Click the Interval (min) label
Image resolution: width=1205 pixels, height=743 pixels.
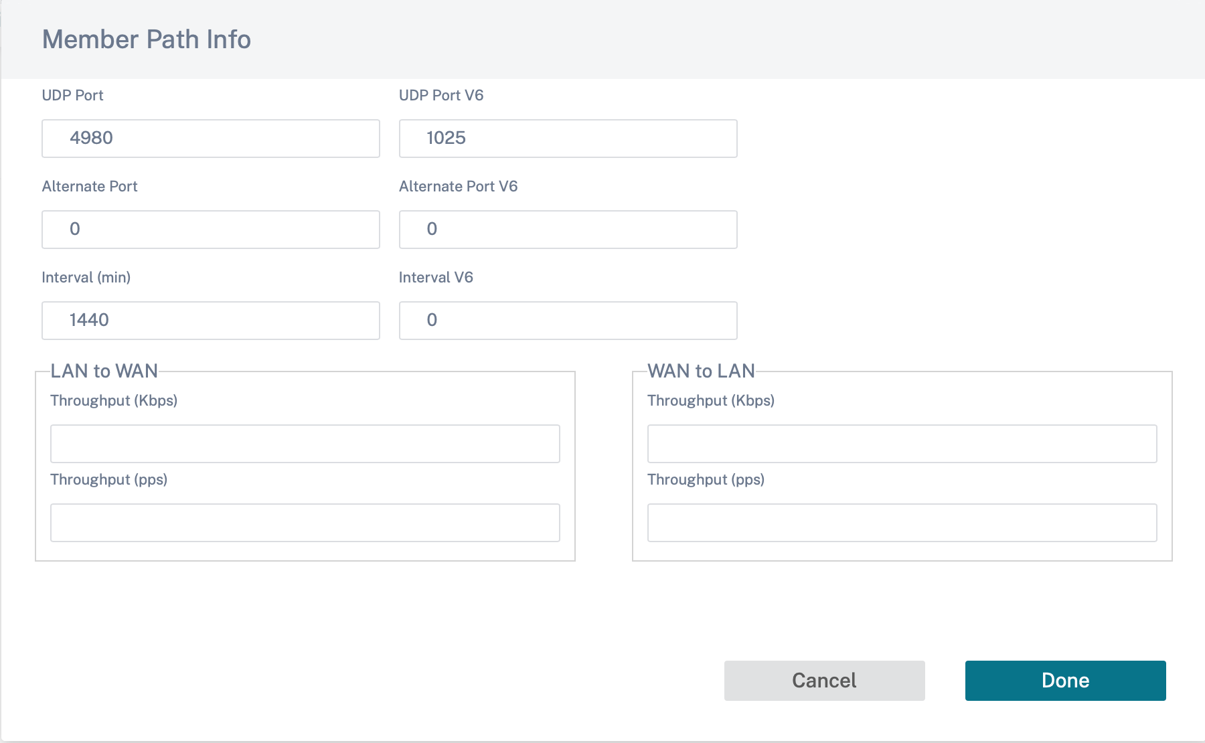[x=86, y=277]
